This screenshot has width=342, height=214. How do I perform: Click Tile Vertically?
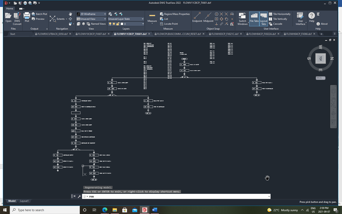pyautogui.click(x=278, y=19)
